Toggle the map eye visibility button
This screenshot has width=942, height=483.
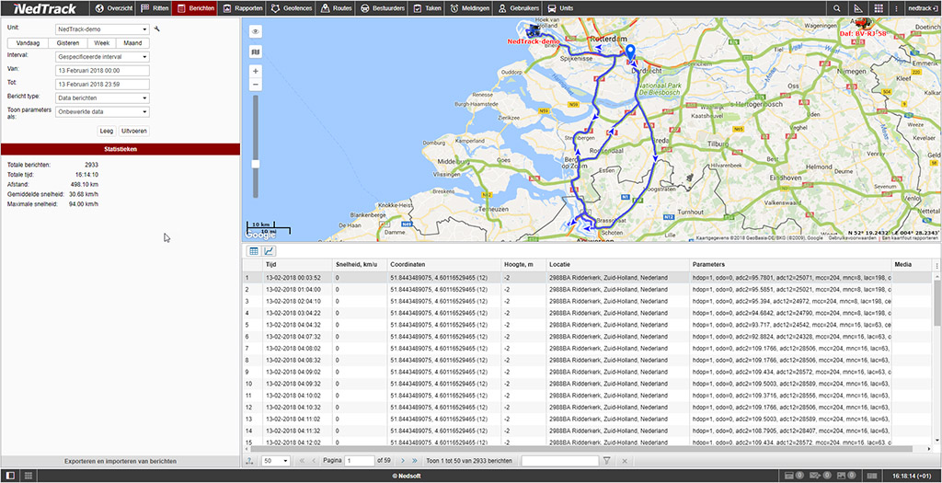click(x=256, y=32)
